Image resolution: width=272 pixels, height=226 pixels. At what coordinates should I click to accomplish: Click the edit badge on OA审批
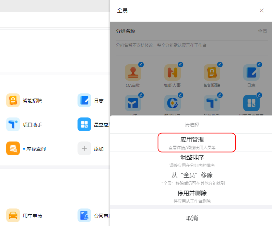[141, 65]
